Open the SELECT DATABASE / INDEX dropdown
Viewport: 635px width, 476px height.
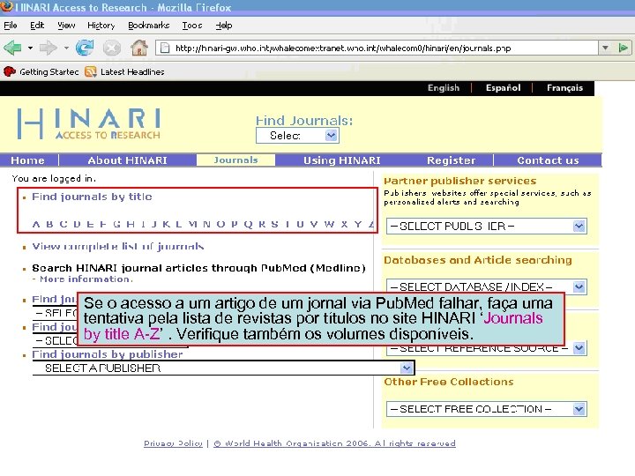[487, 287]
